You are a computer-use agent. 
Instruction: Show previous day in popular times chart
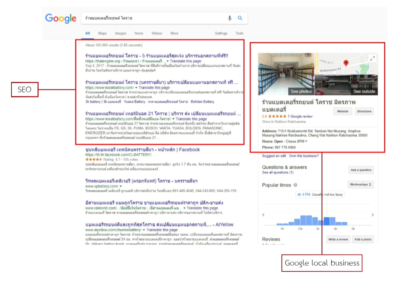(264, 215)
